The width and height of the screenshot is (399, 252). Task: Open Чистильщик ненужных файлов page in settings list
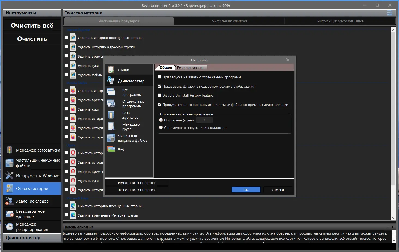[129, 138]
